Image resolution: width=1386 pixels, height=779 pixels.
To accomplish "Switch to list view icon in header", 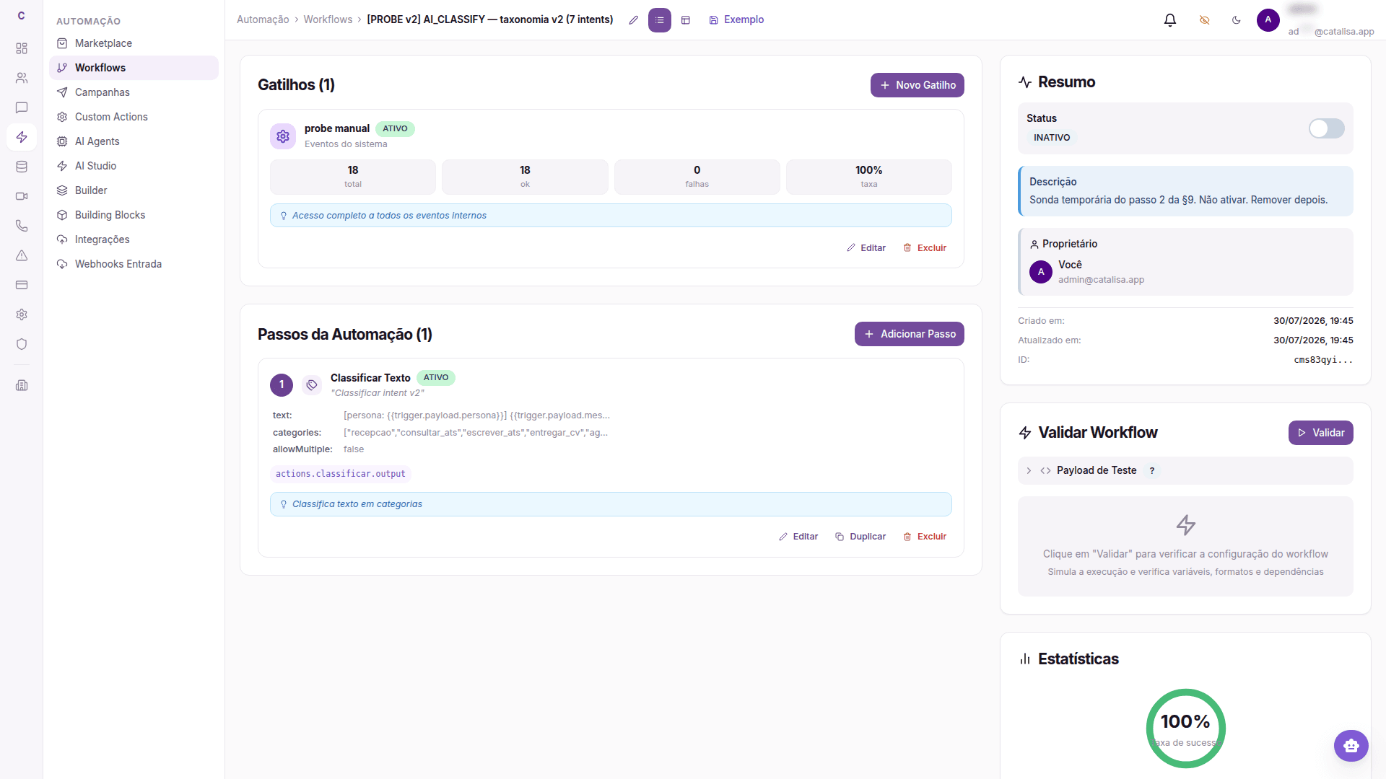I will [660, 20].
